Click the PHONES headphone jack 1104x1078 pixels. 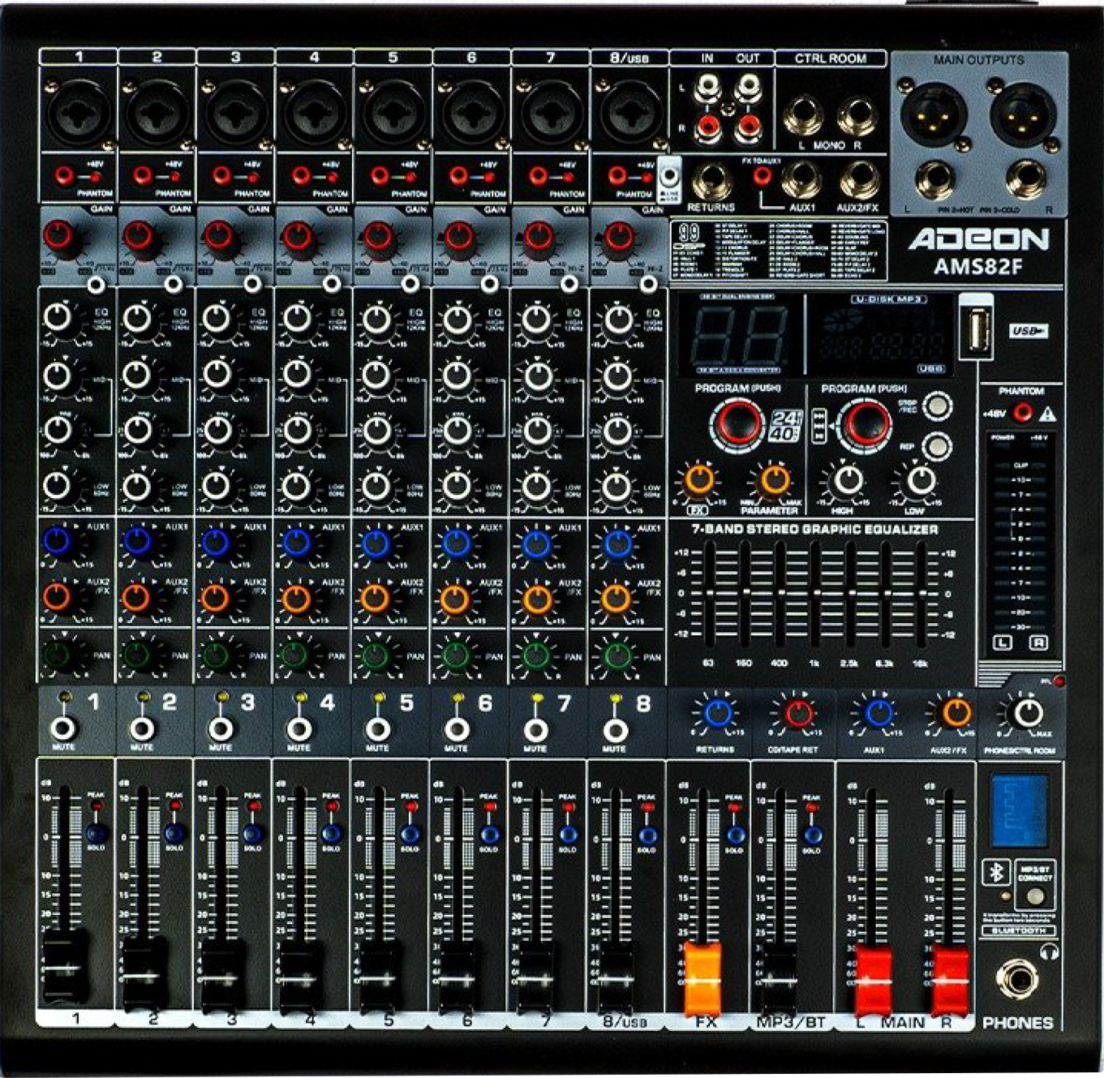(x=1016, y=981)
